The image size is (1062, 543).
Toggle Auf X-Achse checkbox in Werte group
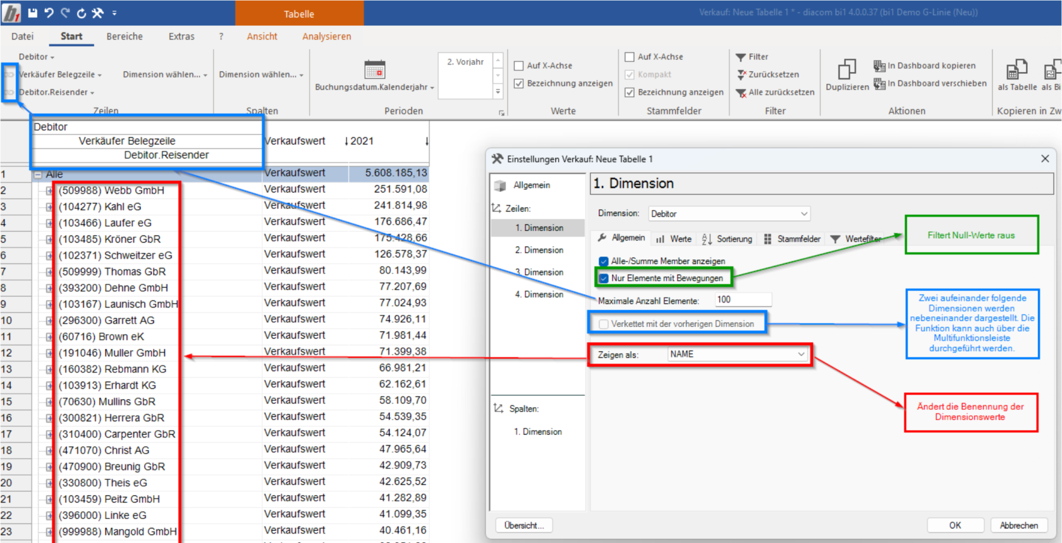pos(519,66)
